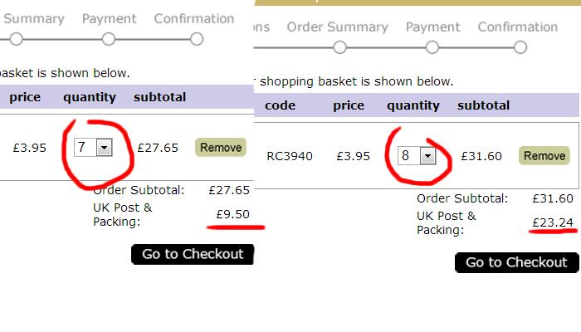Click right Go to Checkout button

click(x=516, y=262)
